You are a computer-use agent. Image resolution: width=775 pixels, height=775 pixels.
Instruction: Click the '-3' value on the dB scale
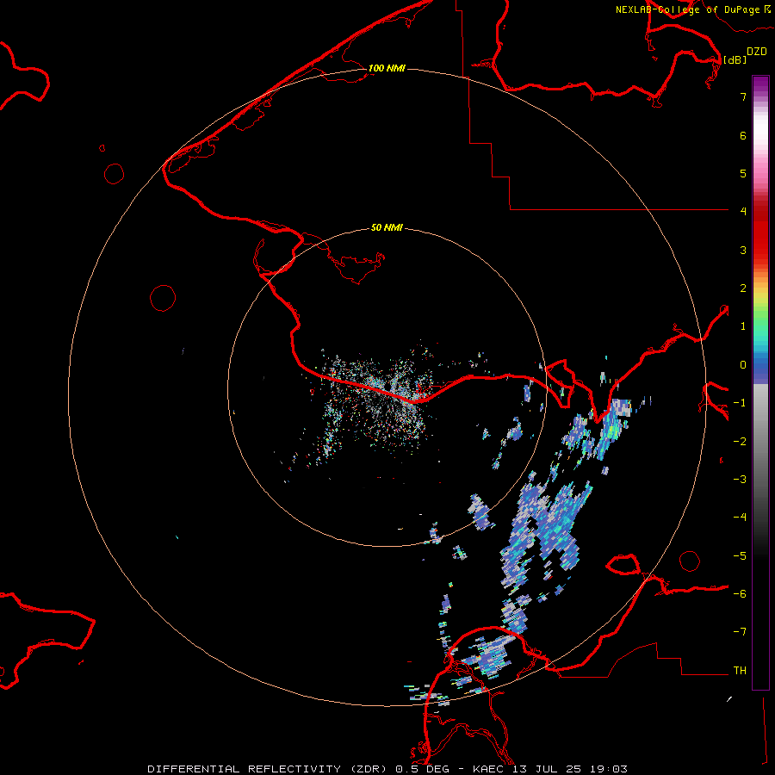(740, 480)
